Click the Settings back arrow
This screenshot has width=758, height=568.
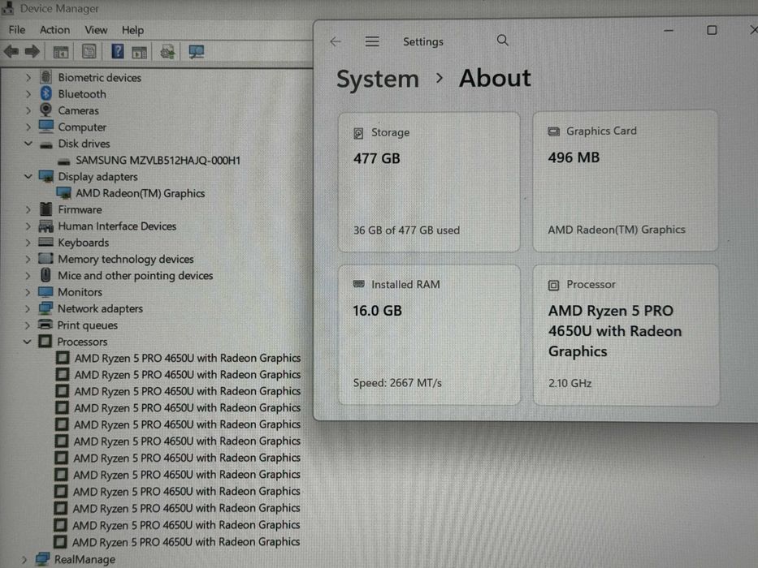[336, 41]
